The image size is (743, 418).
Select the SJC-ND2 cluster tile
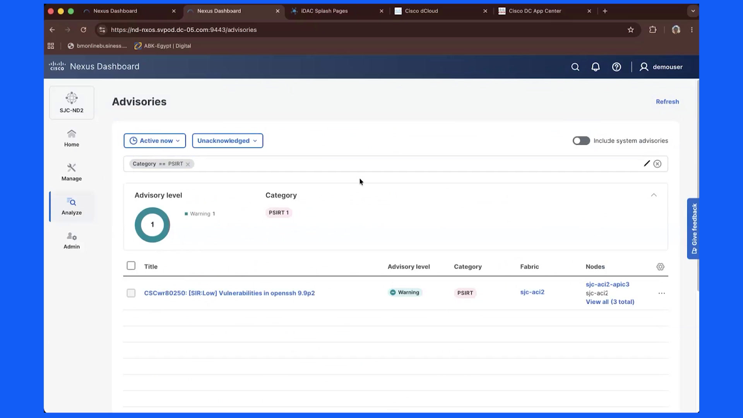72,103
